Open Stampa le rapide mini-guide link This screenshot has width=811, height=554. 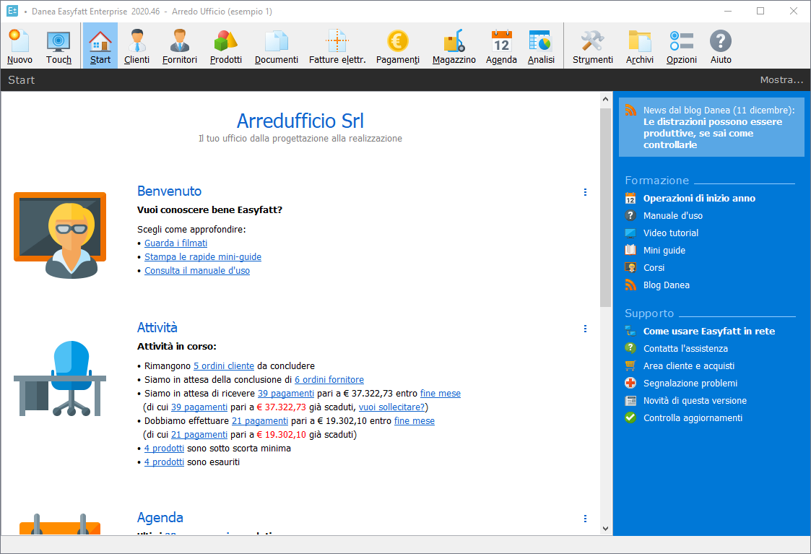(203, 257)
